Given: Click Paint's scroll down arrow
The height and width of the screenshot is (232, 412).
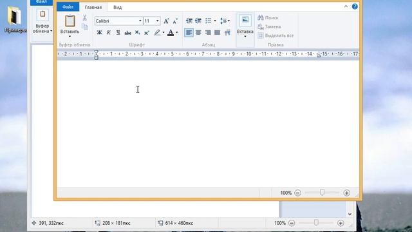Looking at the screenshot, I should (350, 214).
